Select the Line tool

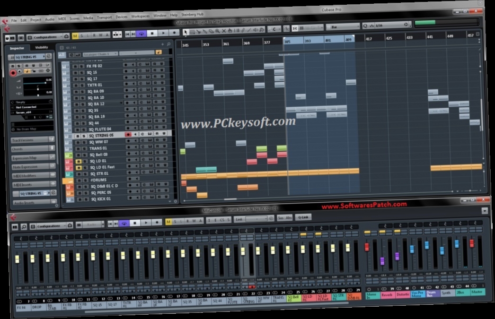[249, 30]
